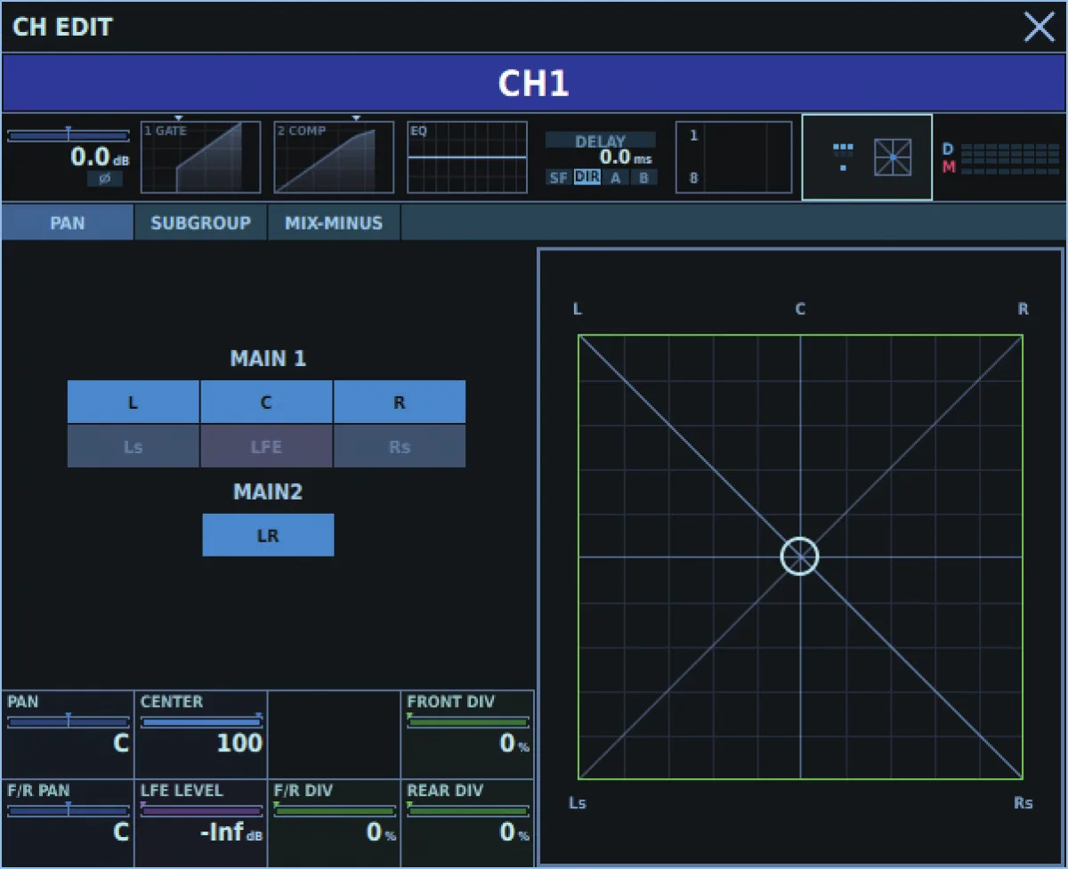Screen dimensions: 1068x869
Task: Open the 1–8 sends overview box
Action: pyautogui.click(x=734, y=158)
